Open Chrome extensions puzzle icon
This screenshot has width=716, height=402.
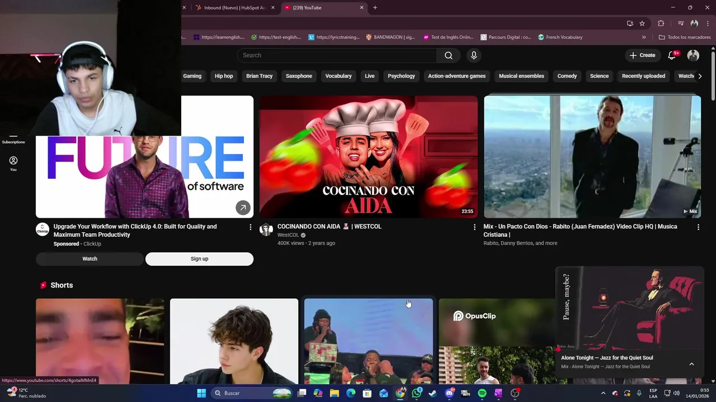(x=661, y=23)
